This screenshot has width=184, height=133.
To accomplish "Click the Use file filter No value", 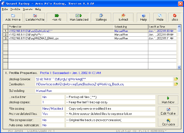I will (53, 97).
